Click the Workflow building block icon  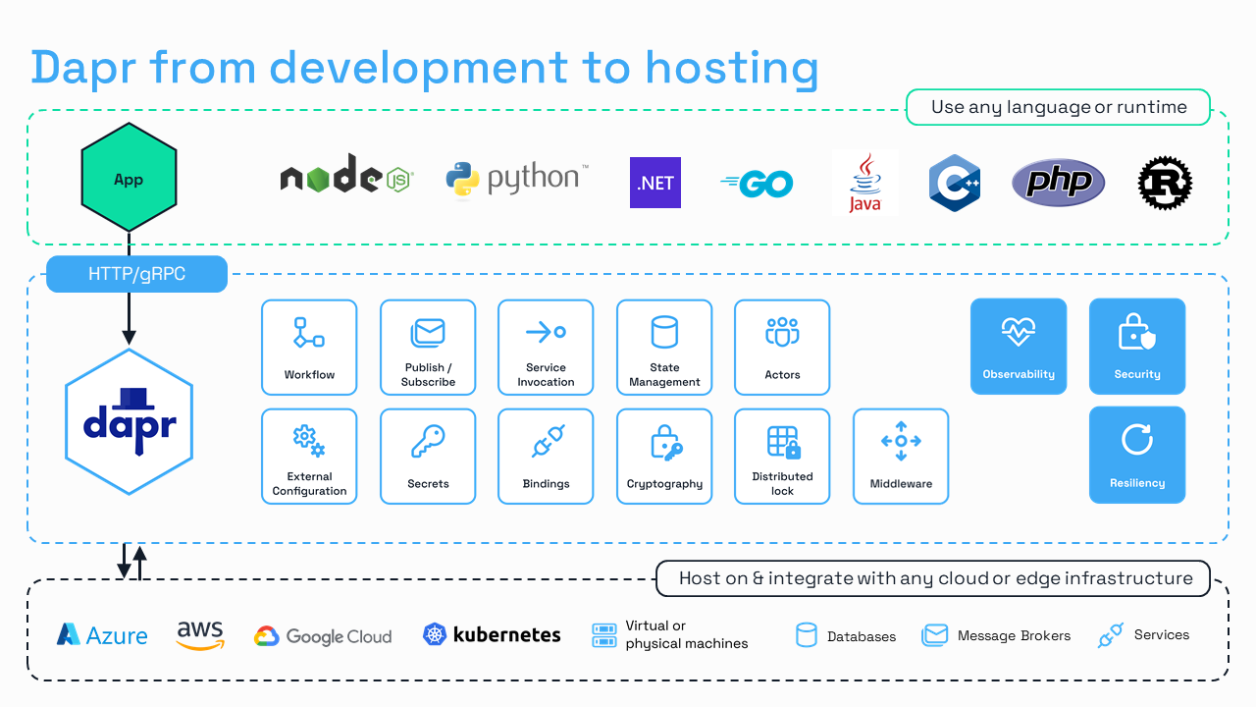click(x=309, y=333)
